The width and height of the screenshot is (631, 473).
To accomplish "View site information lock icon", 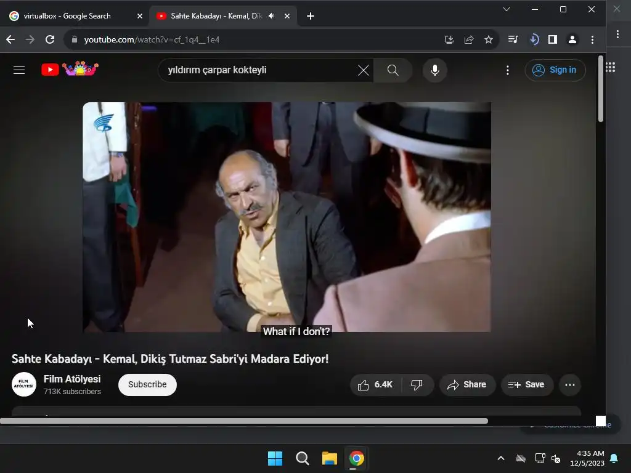I will (75, 39).
